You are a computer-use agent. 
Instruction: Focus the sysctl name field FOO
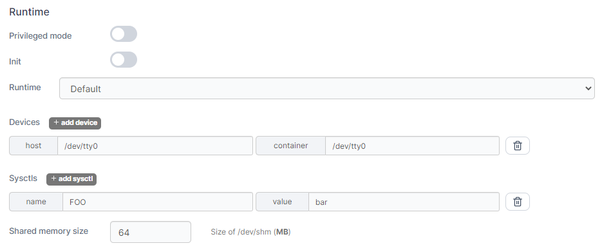point(158,202)
